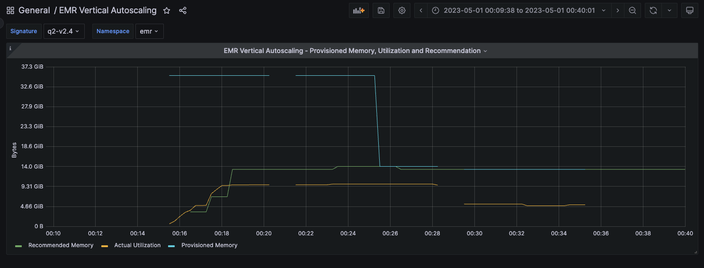The height and width of the screenshot is (268, 704).
Task: Cycle the TV view mode
Action: [690, 10]
